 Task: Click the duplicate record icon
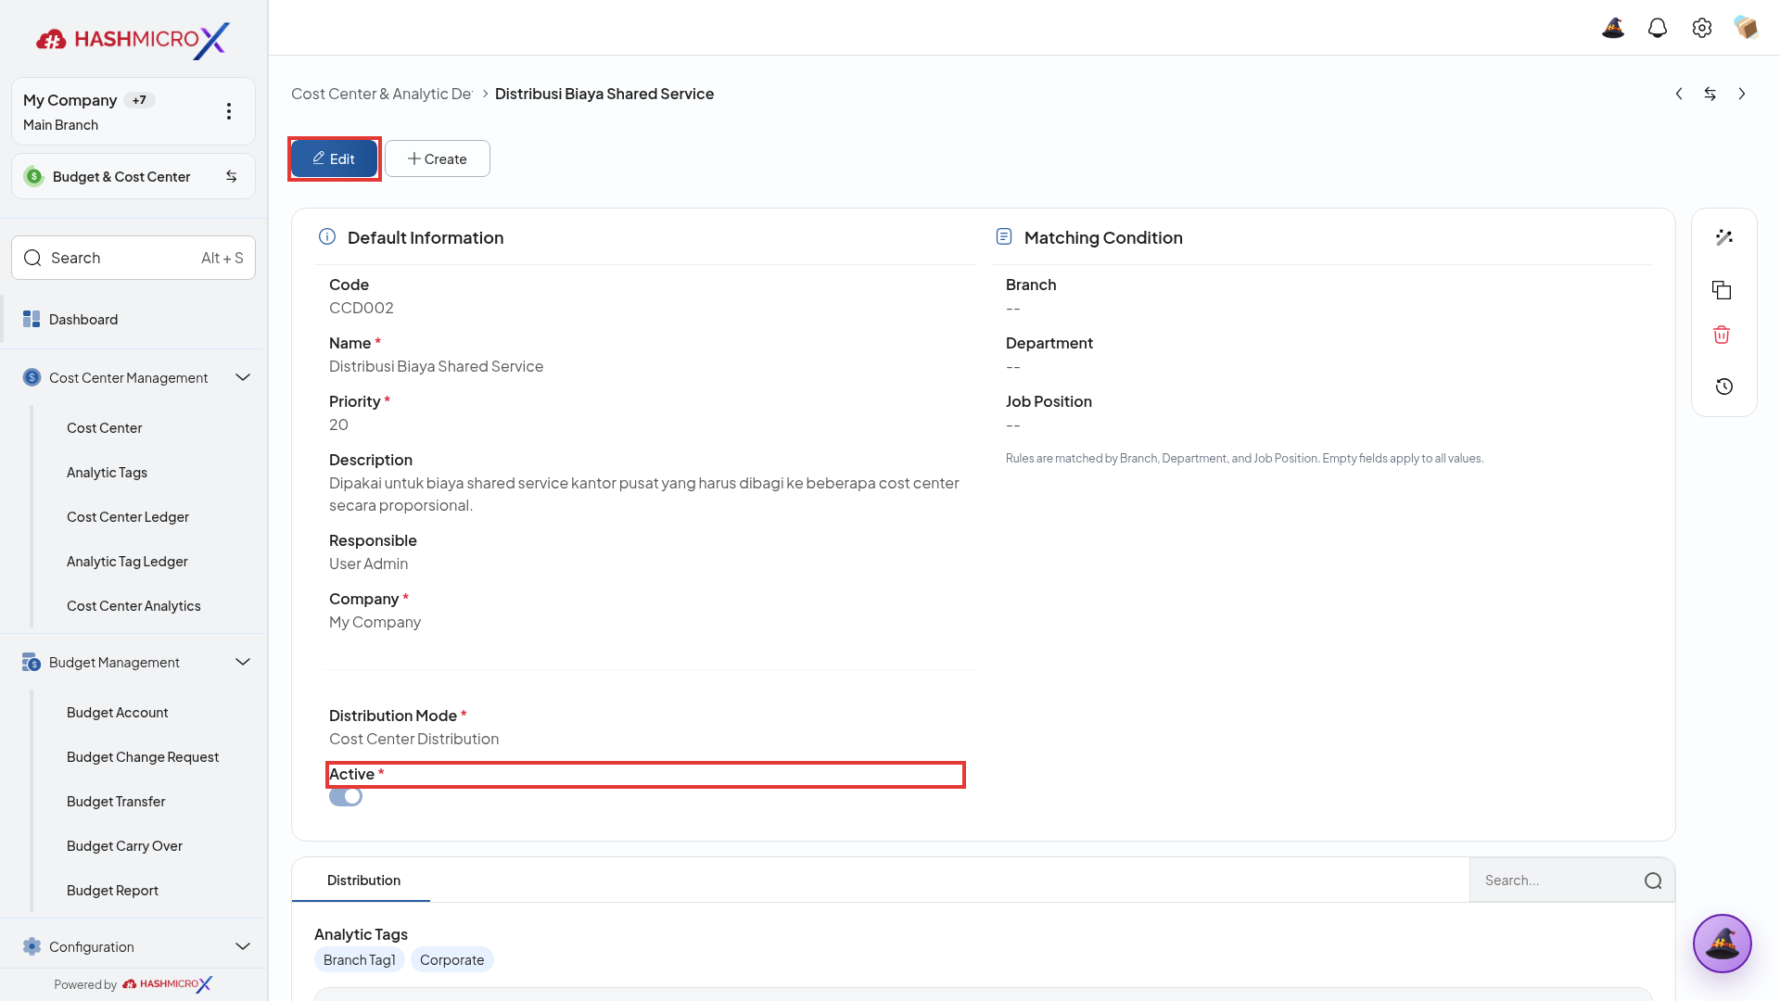coord(1722,290)
